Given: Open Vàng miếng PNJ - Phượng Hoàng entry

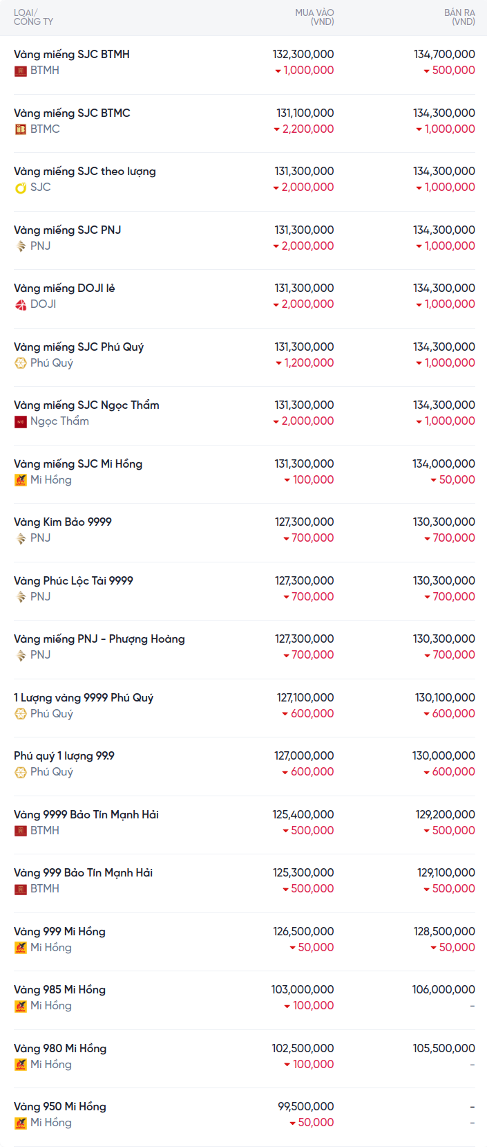Looking at the screenshot, I should tap(99, 639).
